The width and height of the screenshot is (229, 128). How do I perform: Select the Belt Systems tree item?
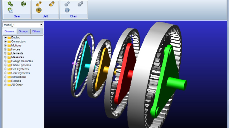coord(20,69)
